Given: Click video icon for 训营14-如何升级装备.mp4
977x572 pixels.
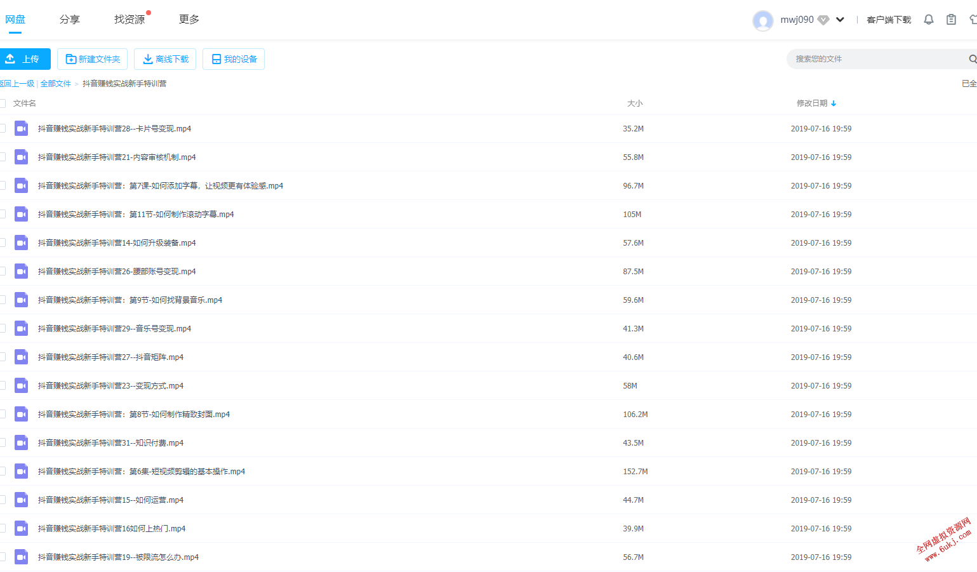Looking at the screenshot, I should pos(22,243).
